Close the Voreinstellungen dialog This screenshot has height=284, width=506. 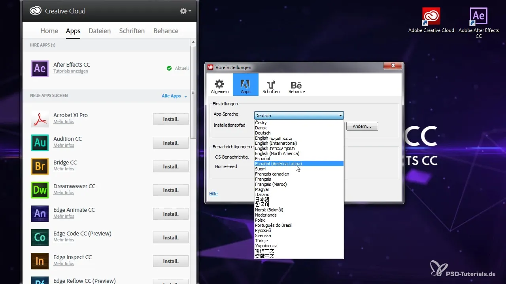[x=393, y=67]
